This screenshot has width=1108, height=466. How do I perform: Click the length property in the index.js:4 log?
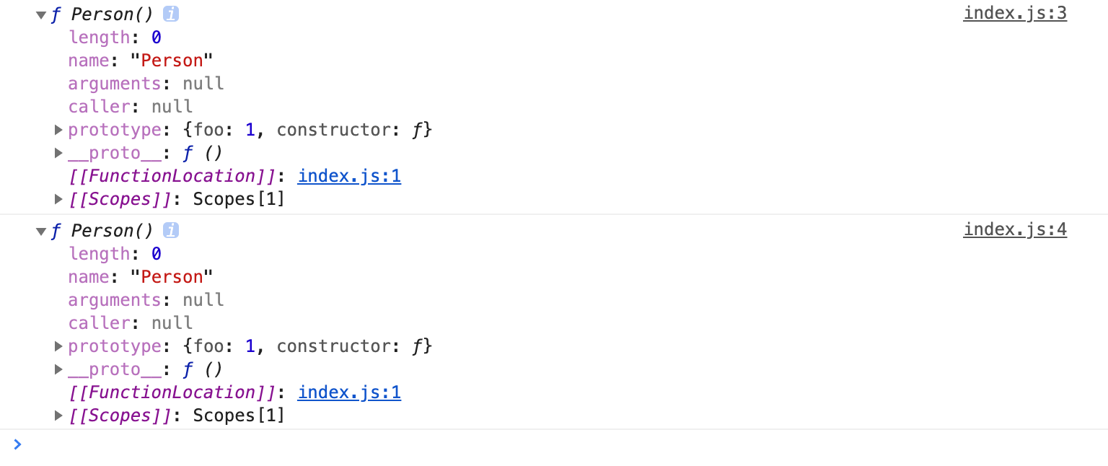[x=99, y=254]
